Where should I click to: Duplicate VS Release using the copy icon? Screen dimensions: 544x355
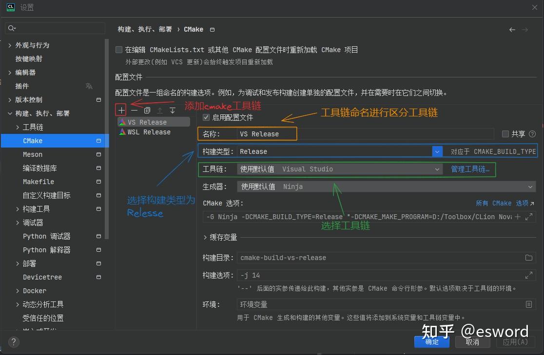click(x=147, y=110)
